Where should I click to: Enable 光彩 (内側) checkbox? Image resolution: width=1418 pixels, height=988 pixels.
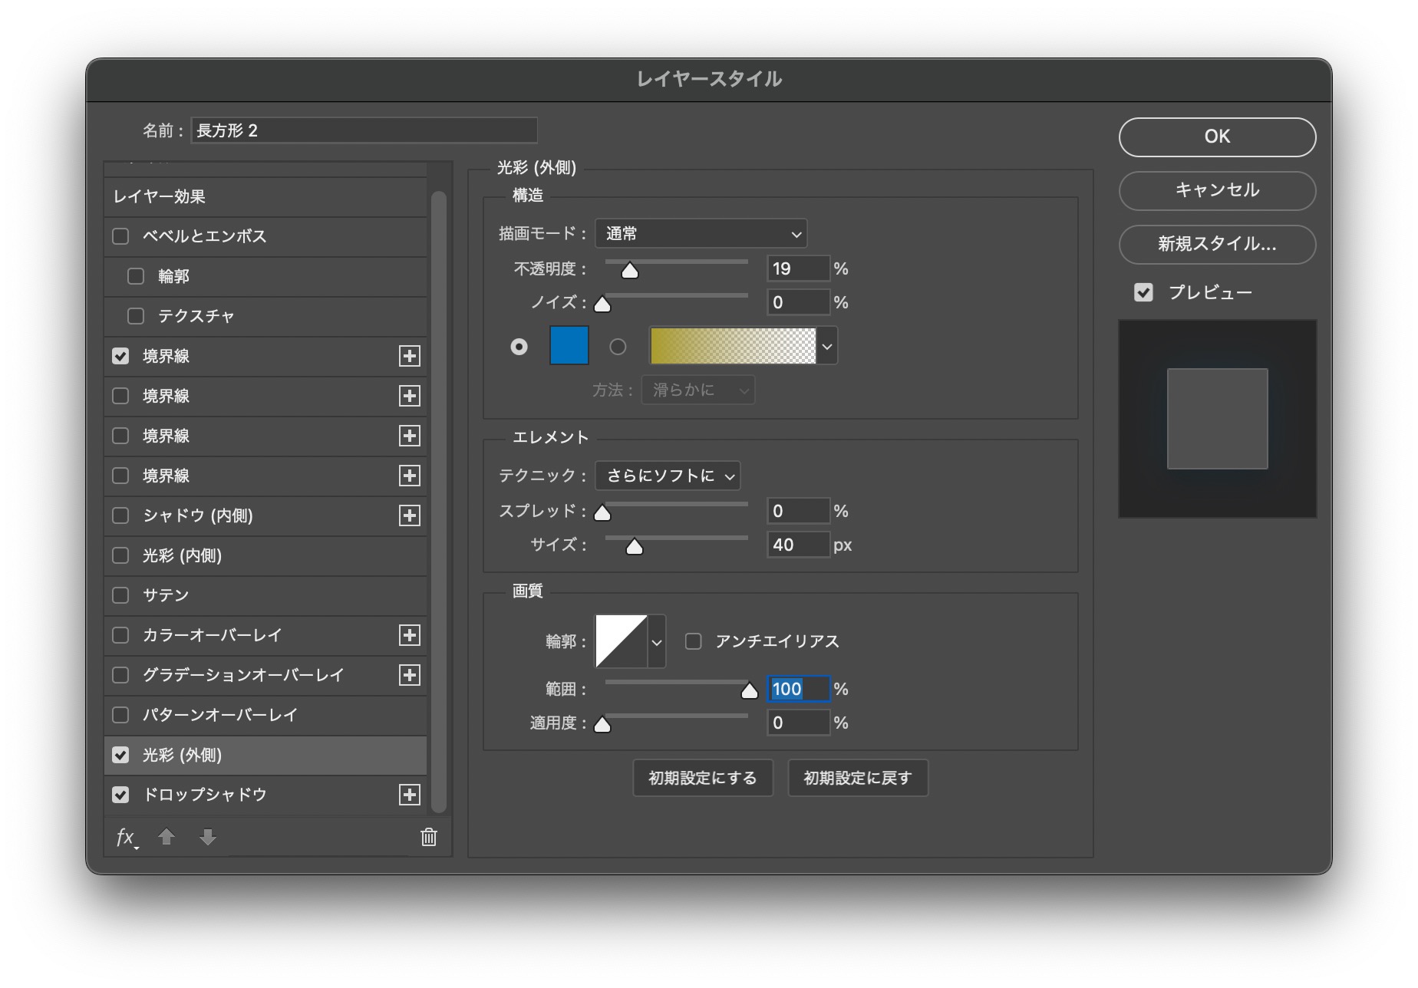(x=120, y=555)
